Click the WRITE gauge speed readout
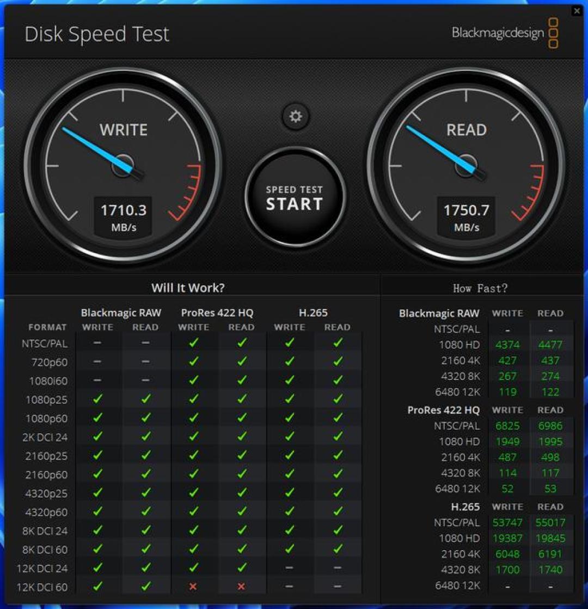The height and width of the screenshot is (609, 588). [x=123, y=217]
